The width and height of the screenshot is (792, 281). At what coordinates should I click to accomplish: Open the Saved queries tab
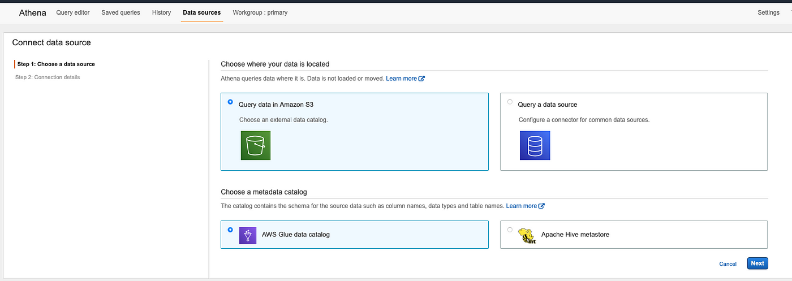(x=120, y=12)
